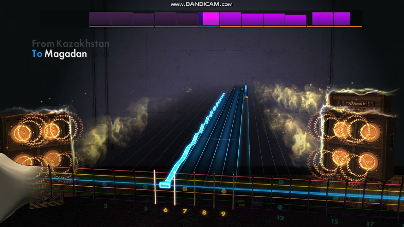
Task: Click the lyric line "From Kazakhstan"
Action: [71, 44]
